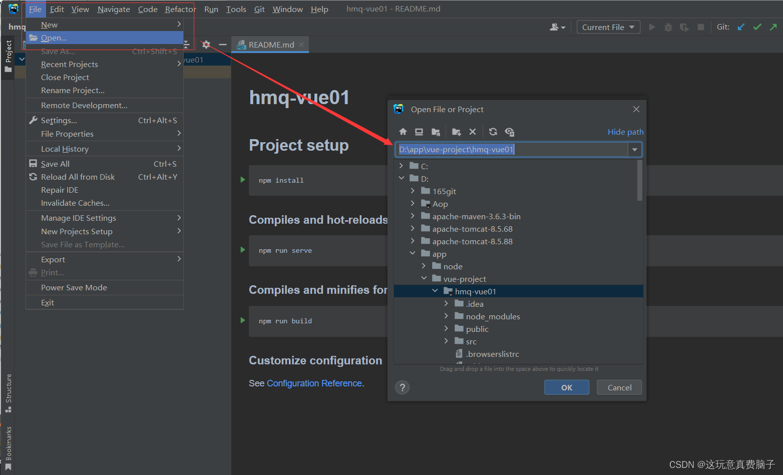The image size is (783, 475).
Task: Open the Recent Projects submenu
Action: (x=69, y=64)
